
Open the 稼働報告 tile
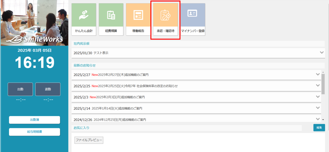pos(138,19)
